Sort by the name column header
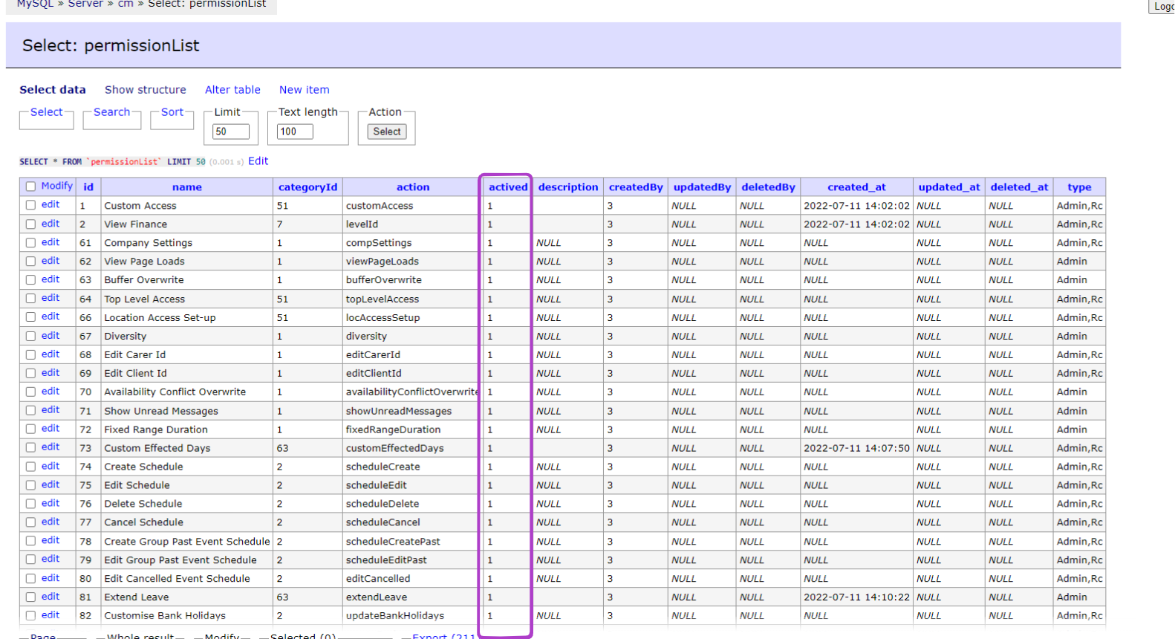The image size is (1175, 639). tap(187, 187)
